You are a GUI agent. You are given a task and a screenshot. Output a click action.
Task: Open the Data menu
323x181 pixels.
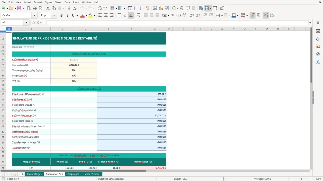point(67,2)
